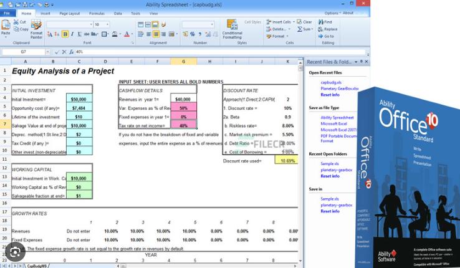Choose Ability Spreadsheet save file type
This screenshot has height=268, width=460.
[x=337, y=118]
